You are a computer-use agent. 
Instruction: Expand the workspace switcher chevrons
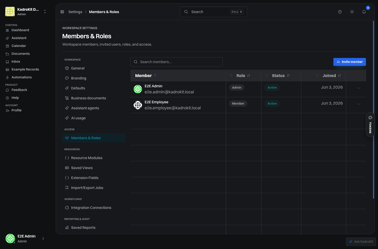[45, 12]
